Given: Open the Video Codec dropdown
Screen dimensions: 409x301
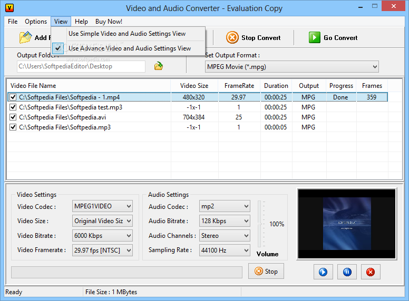Looking at the screenshot, I should click(102, 206).
